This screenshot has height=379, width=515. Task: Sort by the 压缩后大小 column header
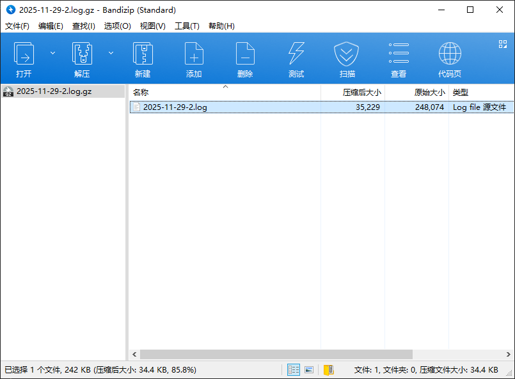click(x=353, y=93)
